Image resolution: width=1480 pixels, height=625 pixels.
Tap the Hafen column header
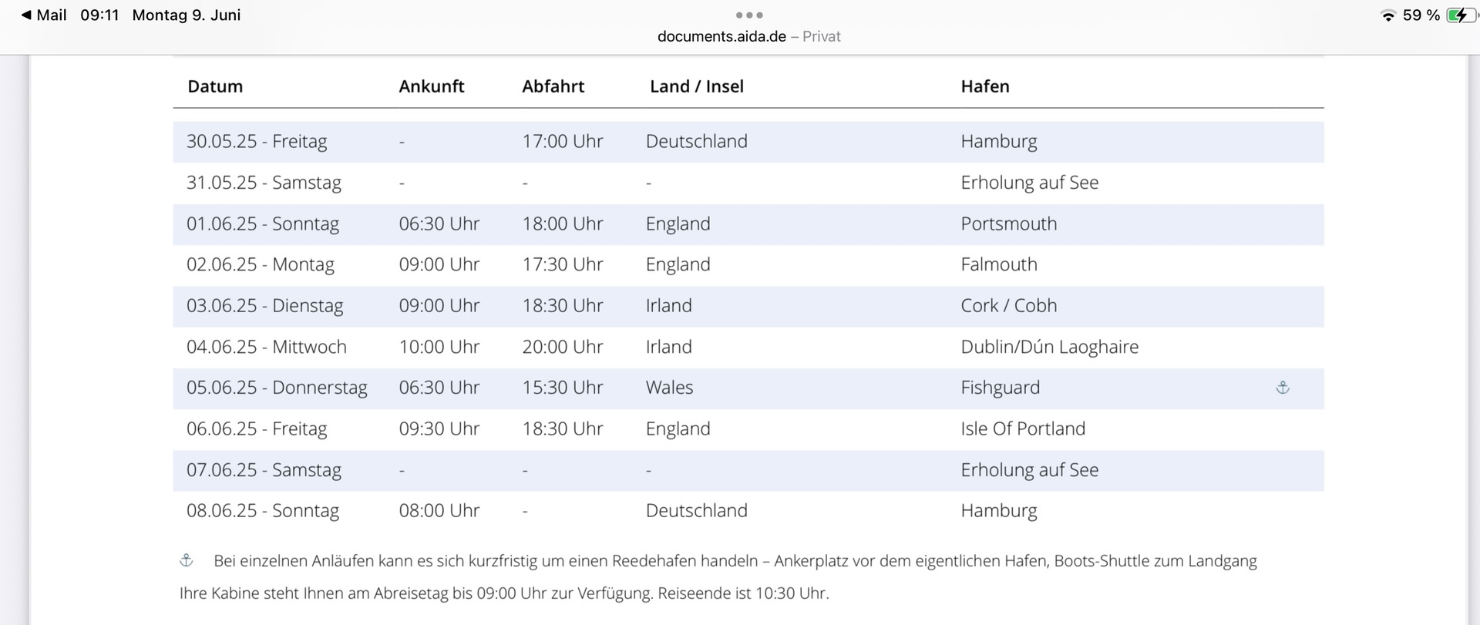984,86
